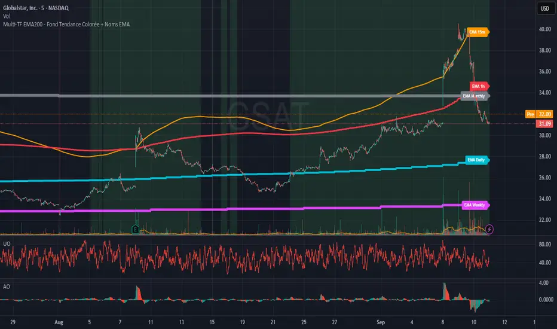The height and width of the screenshot is (329, 557).
Task: Click the cyan EMA Daily label
Action: (477, 160)
